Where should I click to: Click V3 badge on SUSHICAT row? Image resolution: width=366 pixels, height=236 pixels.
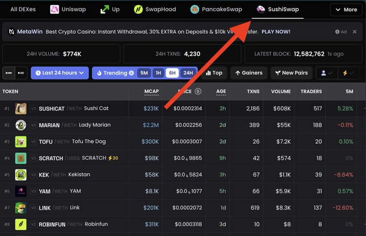[33, 108]
